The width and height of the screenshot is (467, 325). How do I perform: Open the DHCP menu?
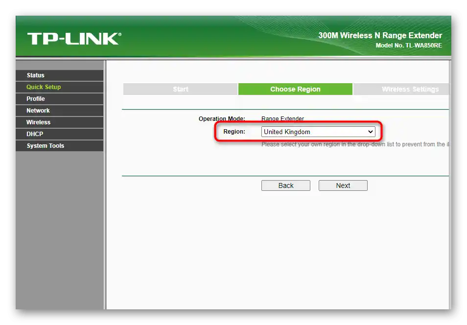(60, 134)
